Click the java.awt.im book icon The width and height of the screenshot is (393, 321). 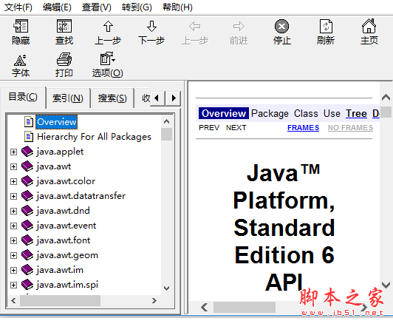(27, 270)
